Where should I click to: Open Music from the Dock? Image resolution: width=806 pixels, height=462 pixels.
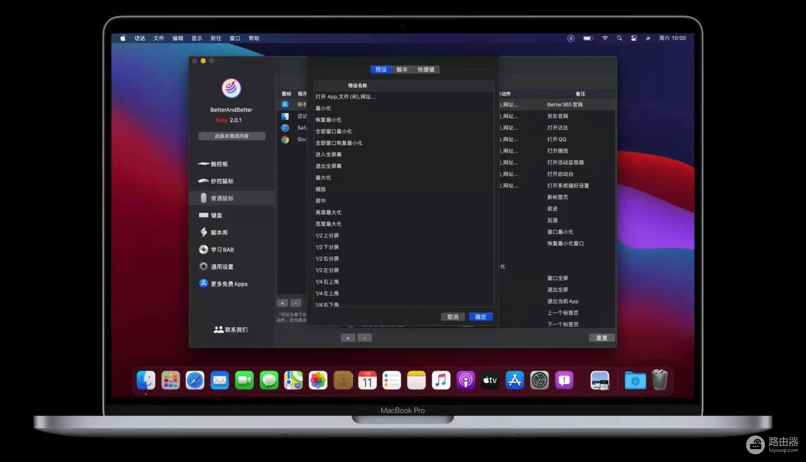click(x=441, y=380)
